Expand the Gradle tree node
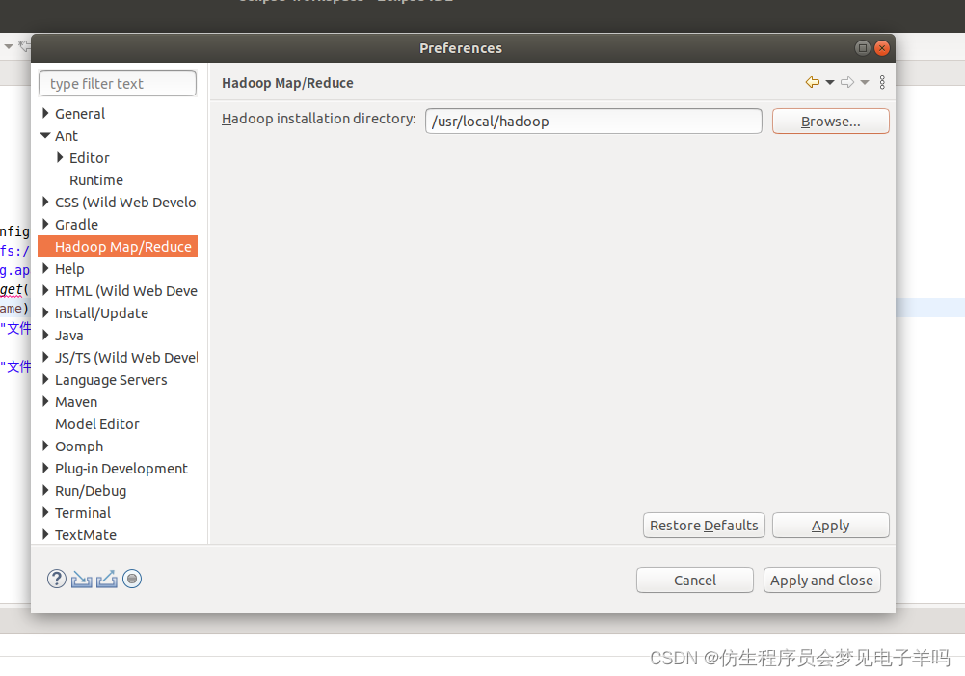This screenshot has width=965, height=676. tap(45, 224)
